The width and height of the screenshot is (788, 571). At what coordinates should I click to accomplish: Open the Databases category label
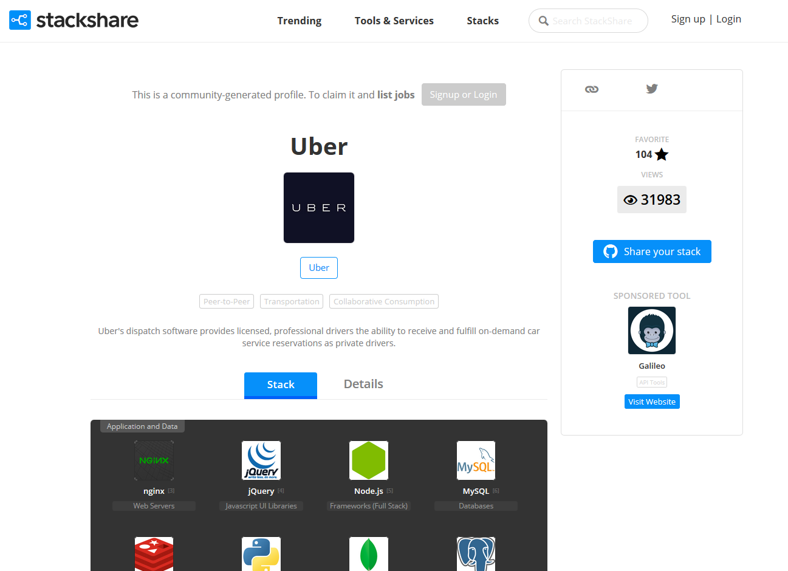[476, 506]
